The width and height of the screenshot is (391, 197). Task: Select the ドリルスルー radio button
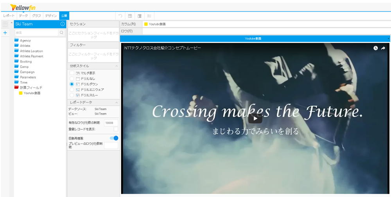(x=72, y=95)
